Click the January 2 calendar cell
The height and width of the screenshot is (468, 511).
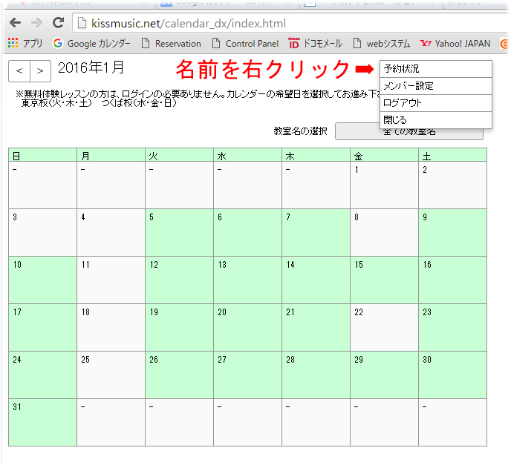coord(452,185)
